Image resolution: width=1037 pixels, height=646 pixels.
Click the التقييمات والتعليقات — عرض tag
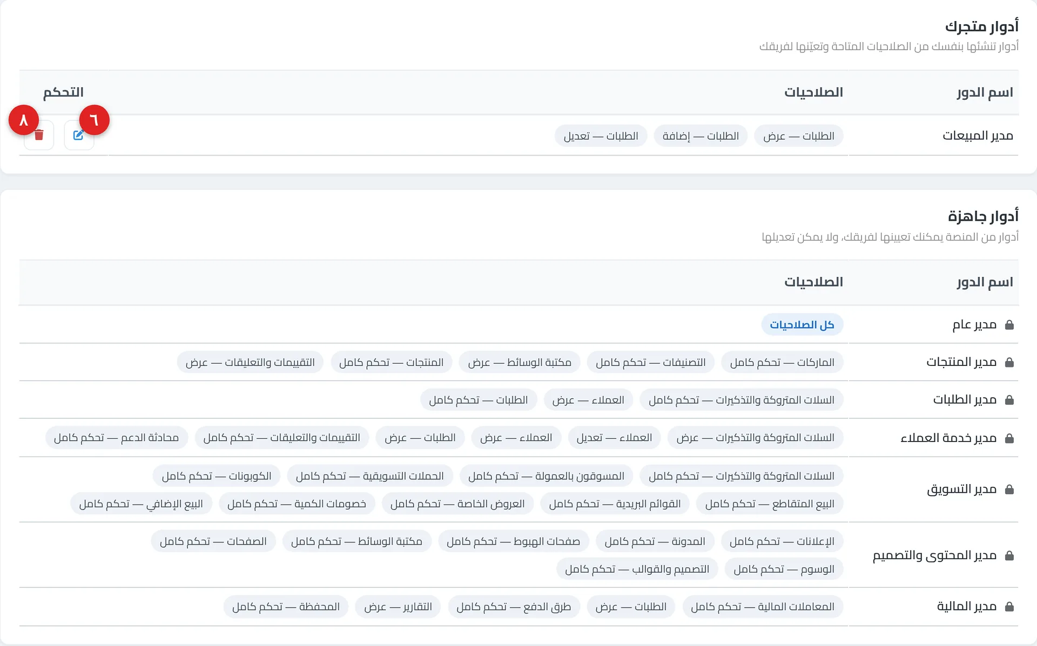tap(250, 362)
